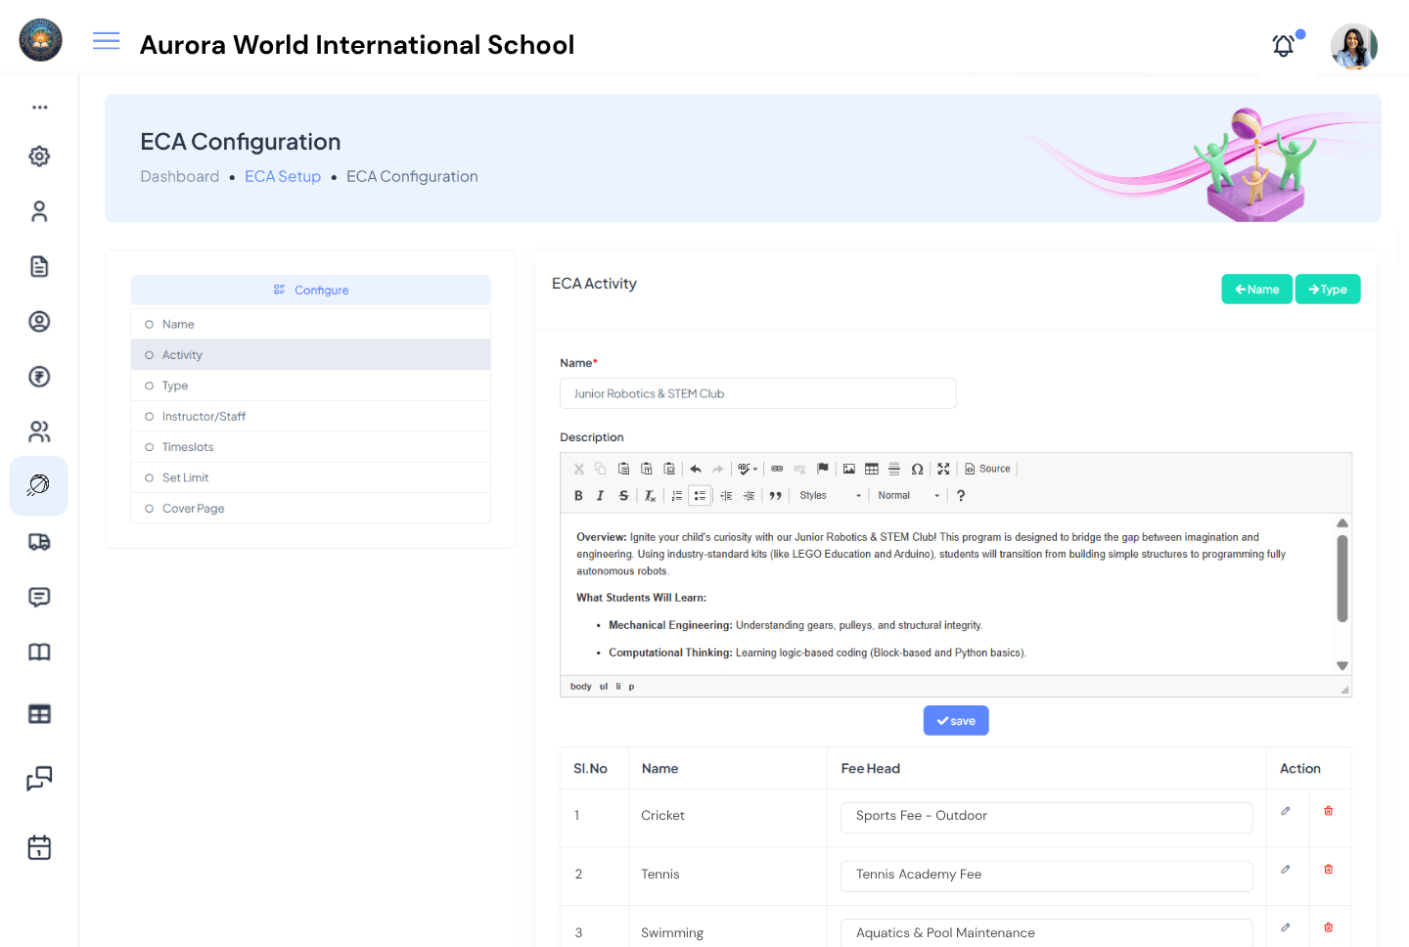This screenshot has width=1409, height=947.
Task: Select the fees rupee icon in the sidebar
Action: 39,377
